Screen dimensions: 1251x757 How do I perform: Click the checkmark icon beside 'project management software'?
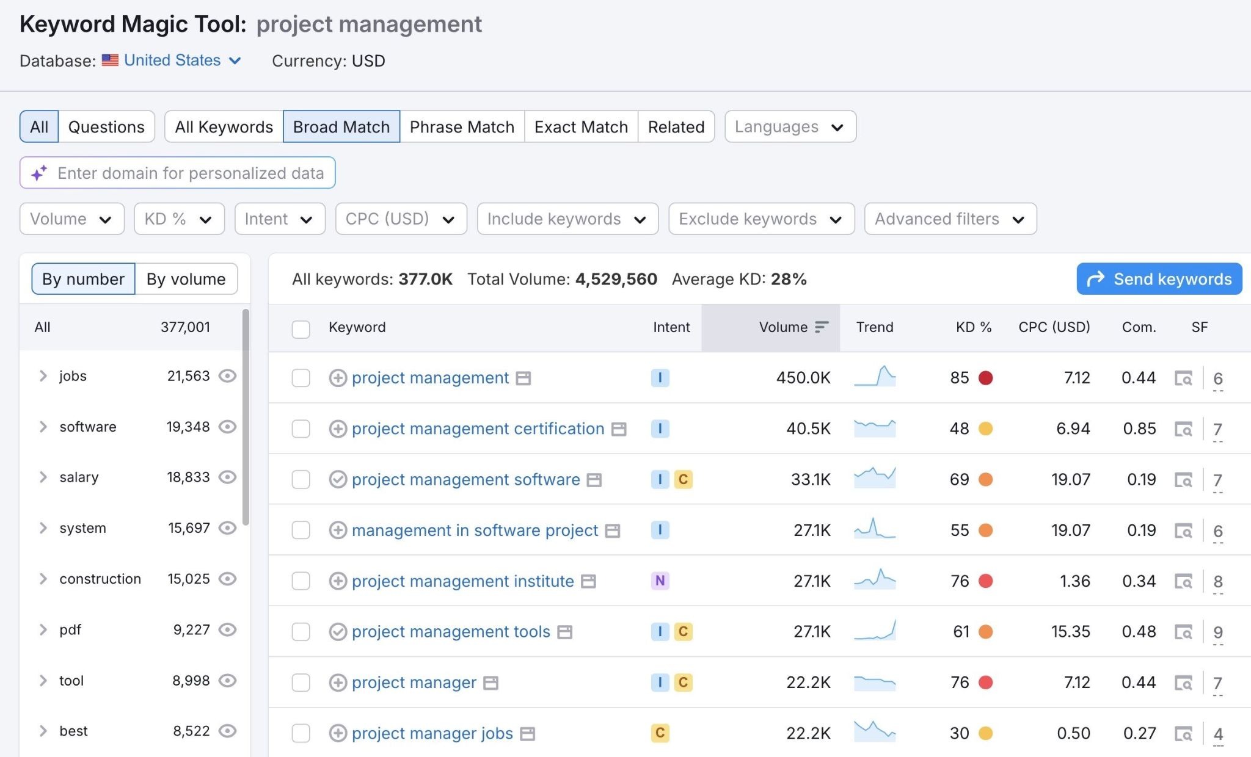[338, 479]
